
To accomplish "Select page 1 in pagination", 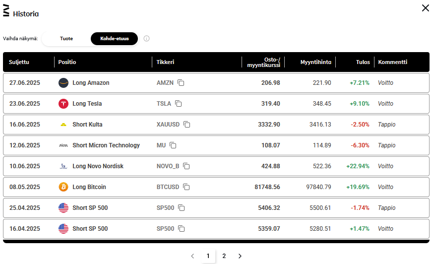I will tap(208, 256).
